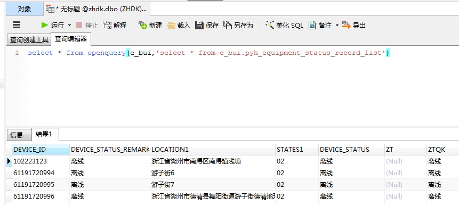The width and height of the screenshot is (459, 205).
Task: Click the DEVICE_STATUS column header
Action: (x=351, y=150)
